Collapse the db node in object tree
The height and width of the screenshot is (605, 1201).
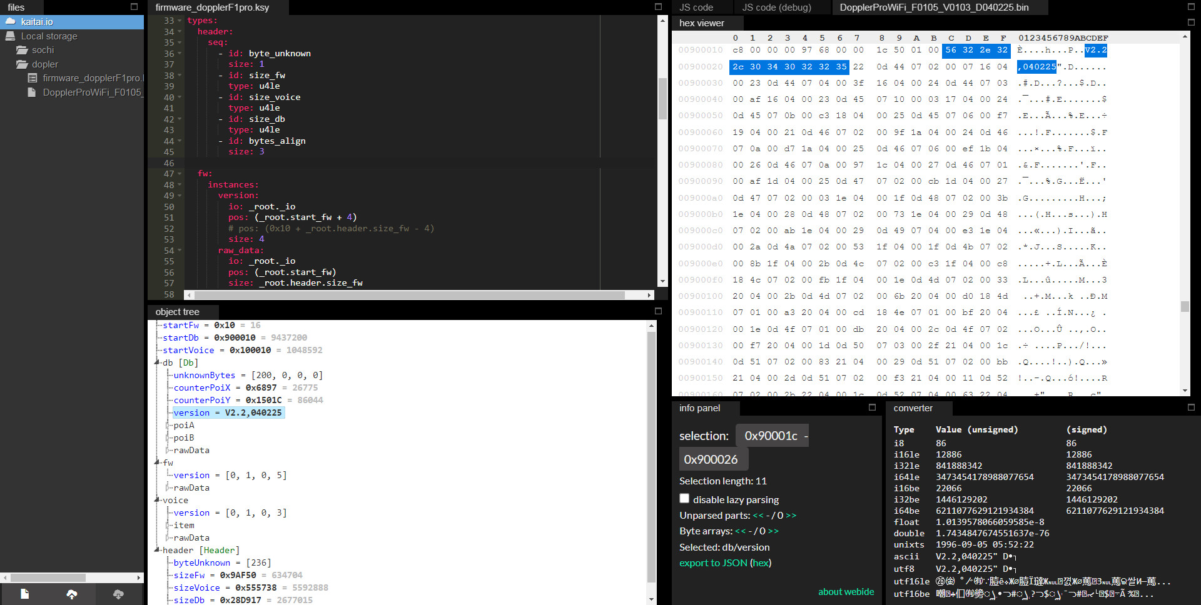157,362
